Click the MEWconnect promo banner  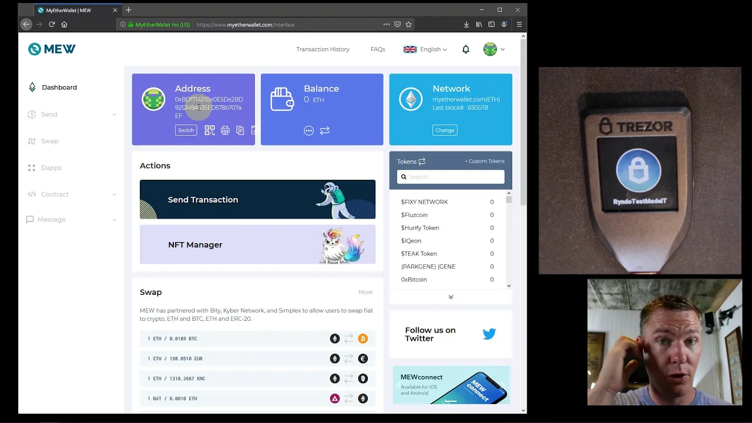pyautogui.click(x=451, y=385)
